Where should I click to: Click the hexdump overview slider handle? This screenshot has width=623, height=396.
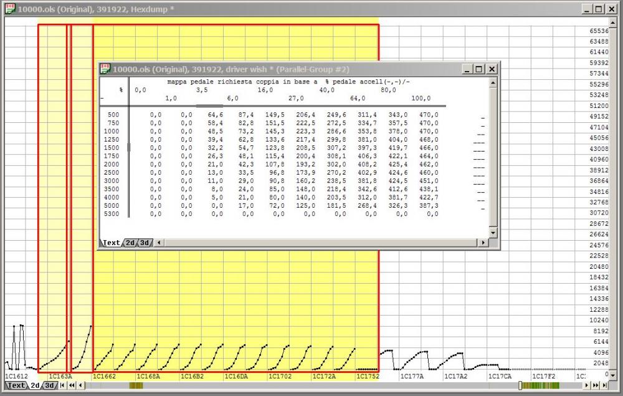click(520, 386)
